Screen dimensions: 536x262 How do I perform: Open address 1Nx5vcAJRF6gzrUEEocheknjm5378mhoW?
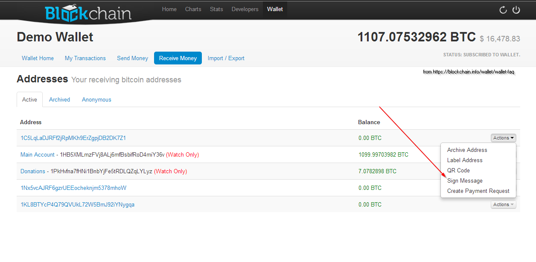[73, 188]
